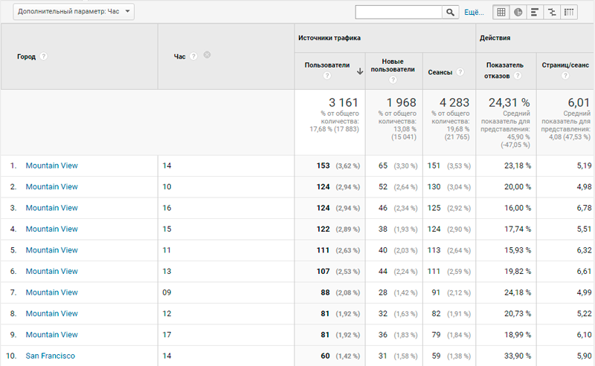Click the search magnifier button
The image size is (595, 366).
coord(450,12)
